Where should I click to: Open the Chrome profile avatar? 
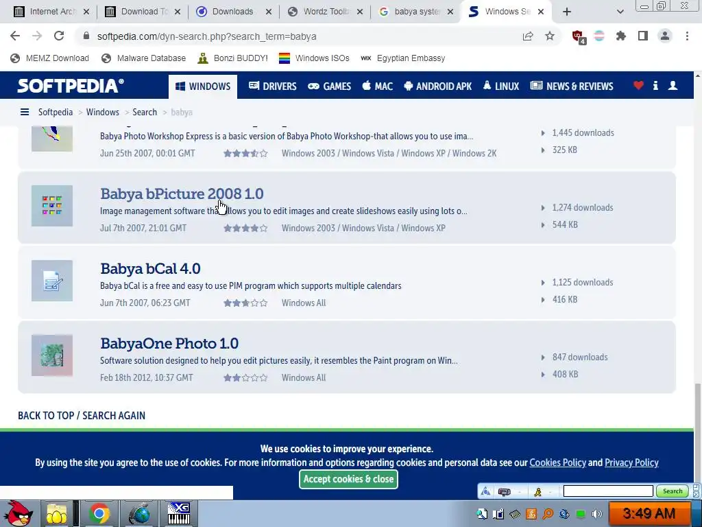point(665,36)
